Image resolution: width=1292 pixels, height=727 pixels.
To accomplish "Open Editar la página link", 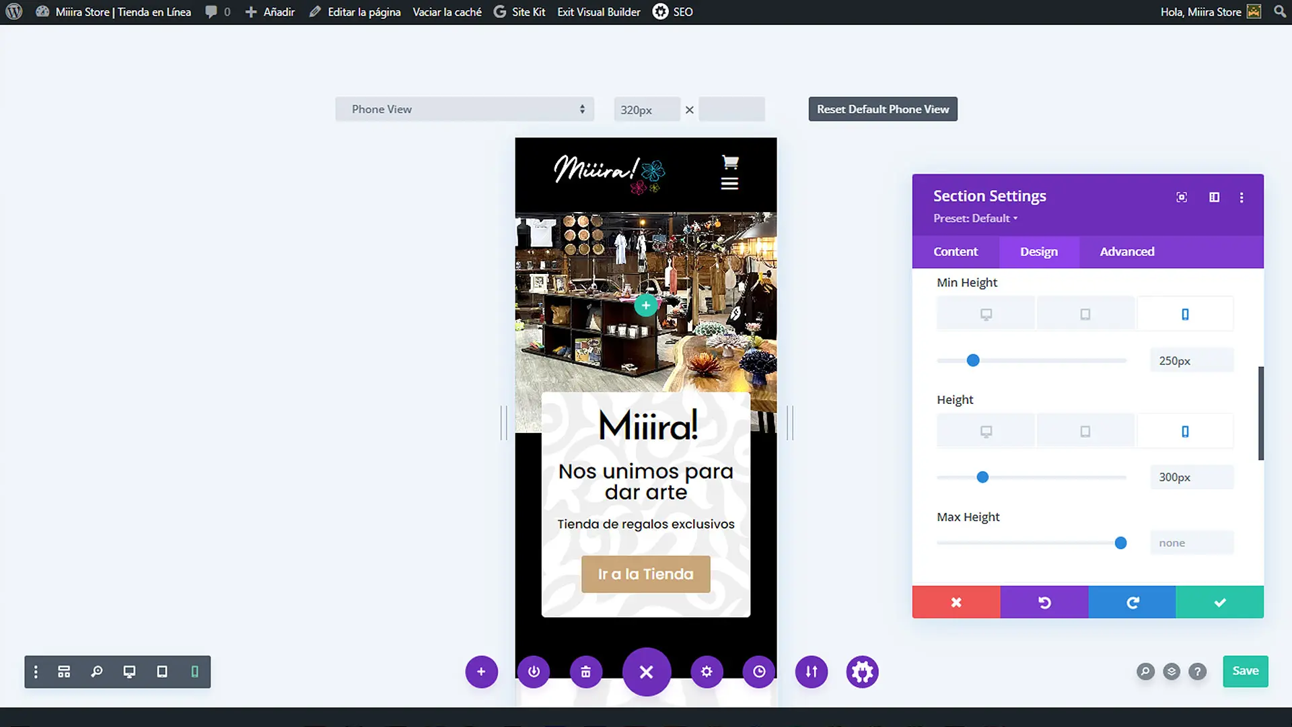I will [355, 11].
